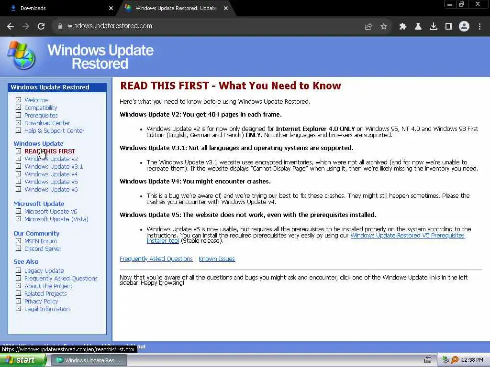Reload the page with refresh icon

point(41,26)
